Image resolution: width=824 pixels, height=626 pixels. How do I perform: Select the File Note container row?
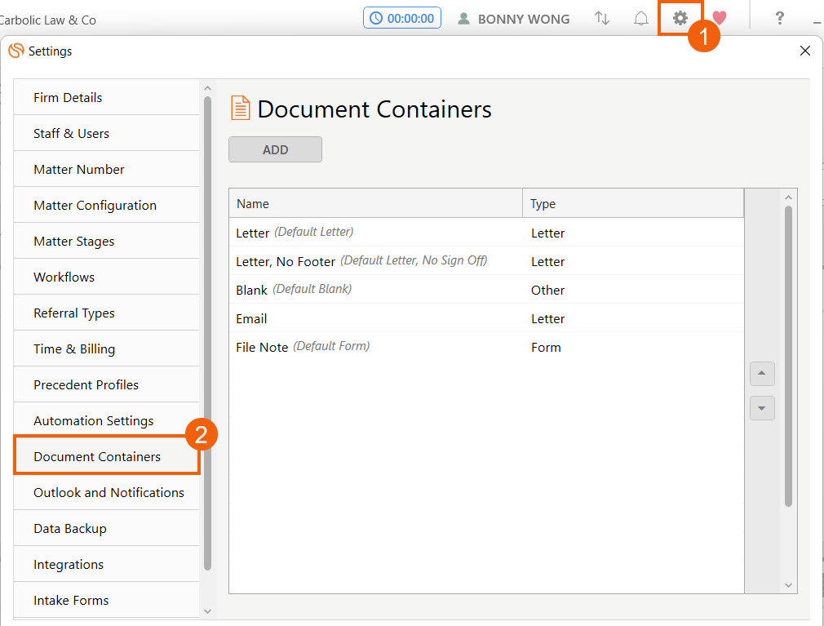point(485,347)
